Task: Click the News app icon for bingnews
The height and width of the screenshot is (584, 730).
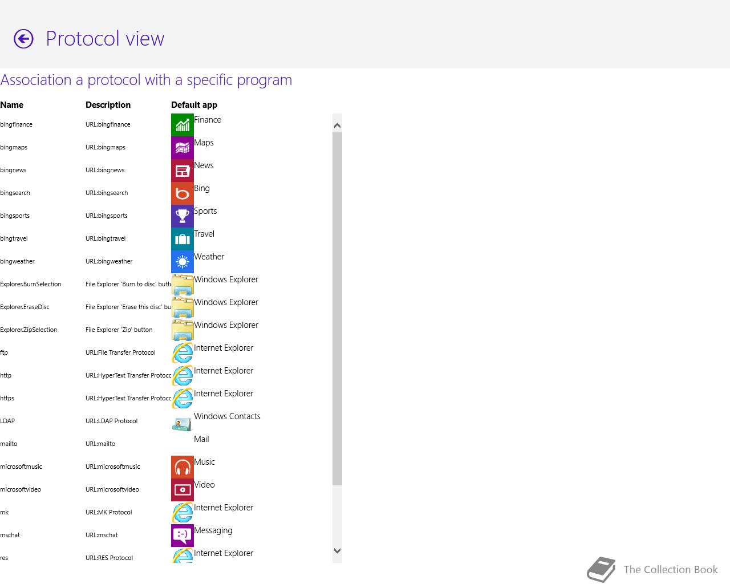Action: click(182, 171)
